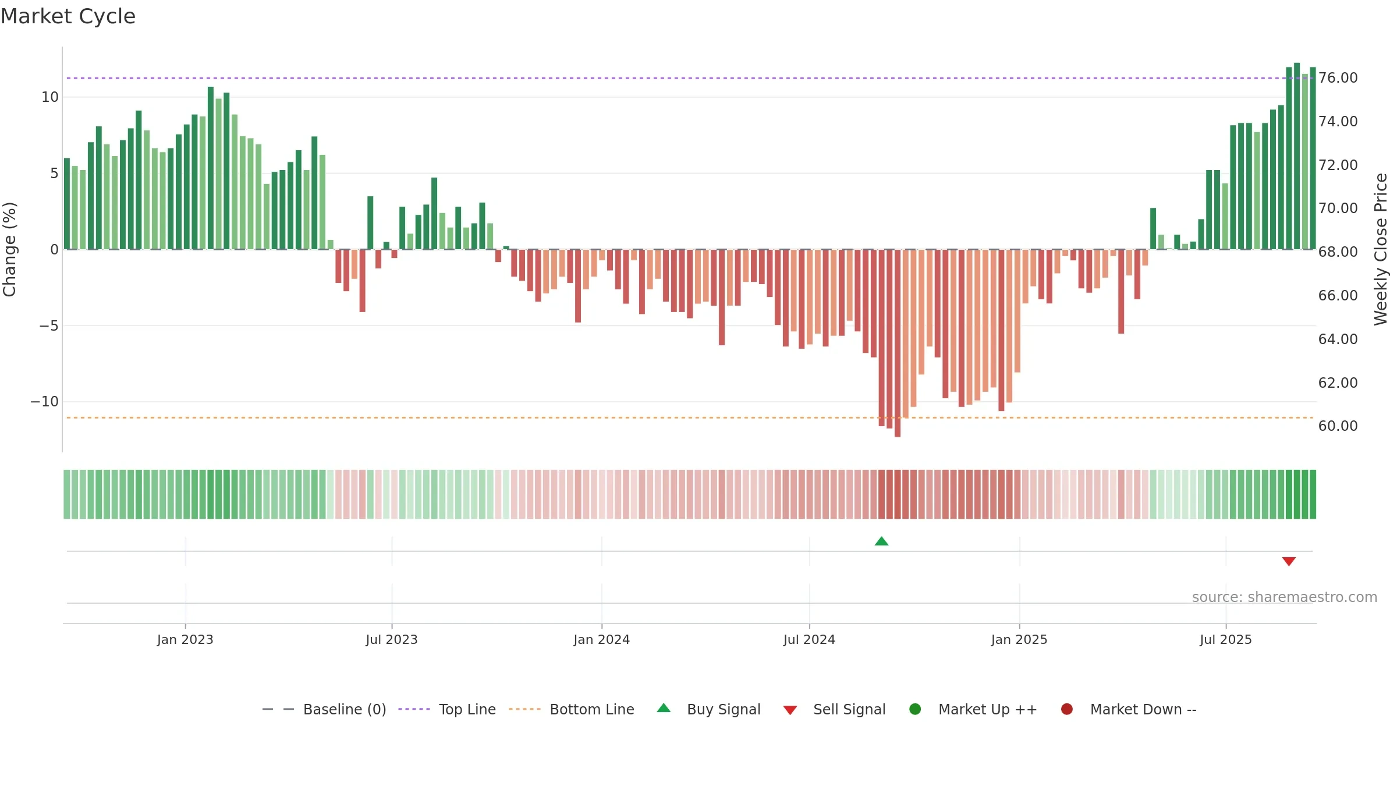The image size is (1397, 786).
Task: Click the 74.00 price axis label
Action: pos(1338,121)
